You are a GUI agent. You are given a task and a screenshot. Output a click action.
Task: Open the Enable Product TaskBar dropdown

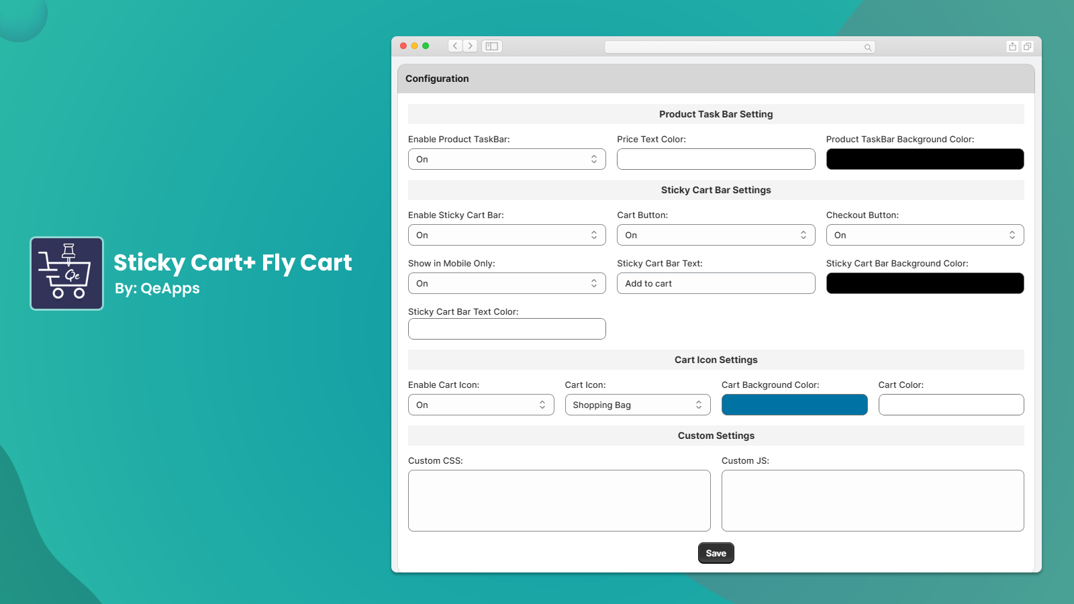tap(507, 159)
